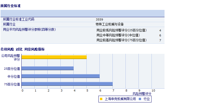Viewport: 208px width, 104px height.
Task: Select the industry code value 3559
Action: click(99, 19)
